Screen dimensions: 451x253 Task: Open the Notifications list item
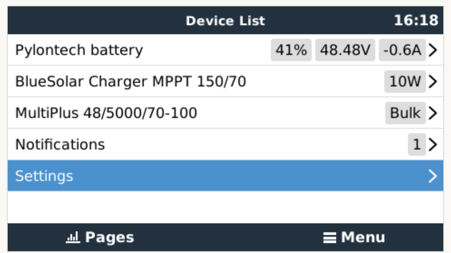tap(60, 145)
